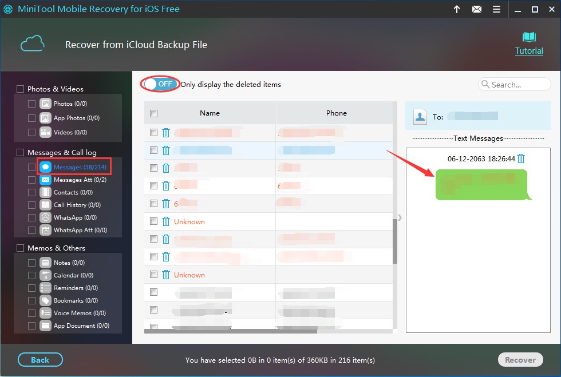This screenshot has width=561, height=377.
Task: Click the Contacts category icon
Action: (x=45, y=192)
